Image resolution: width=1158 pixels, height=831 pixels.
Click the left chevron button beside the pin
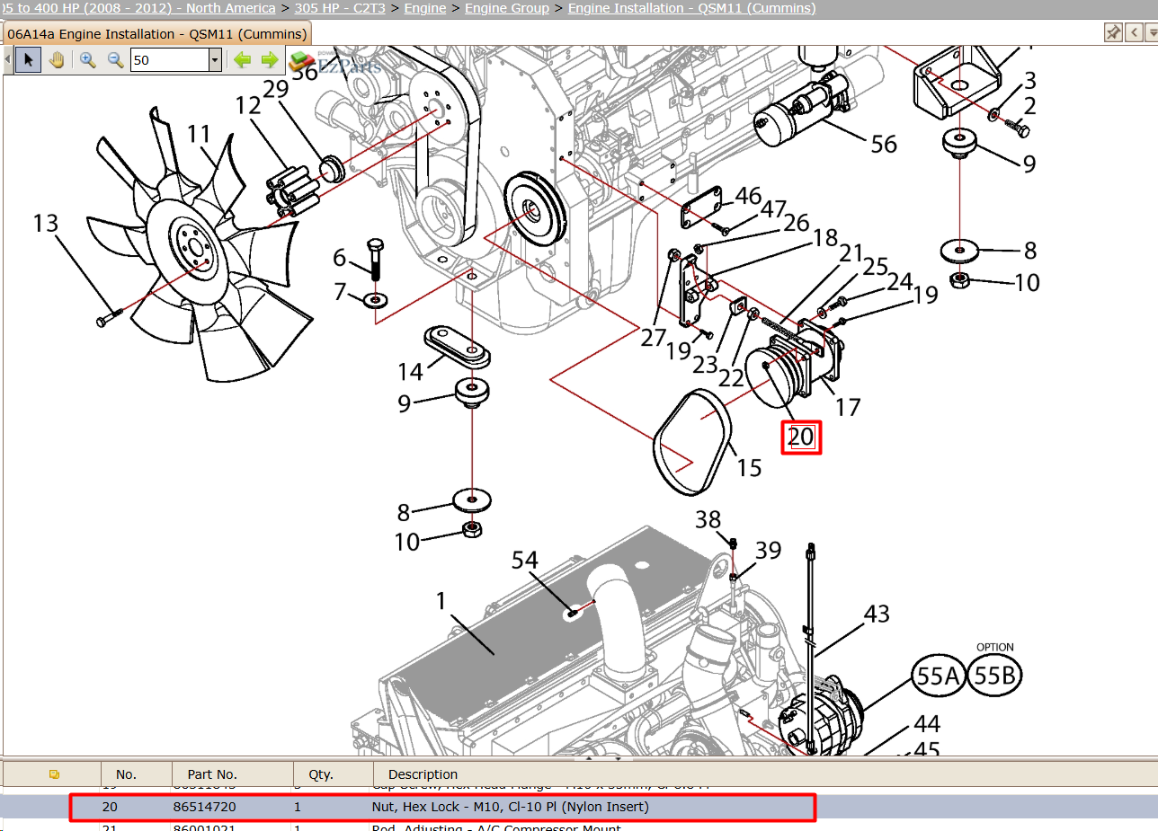click(x=1133, y=33)
